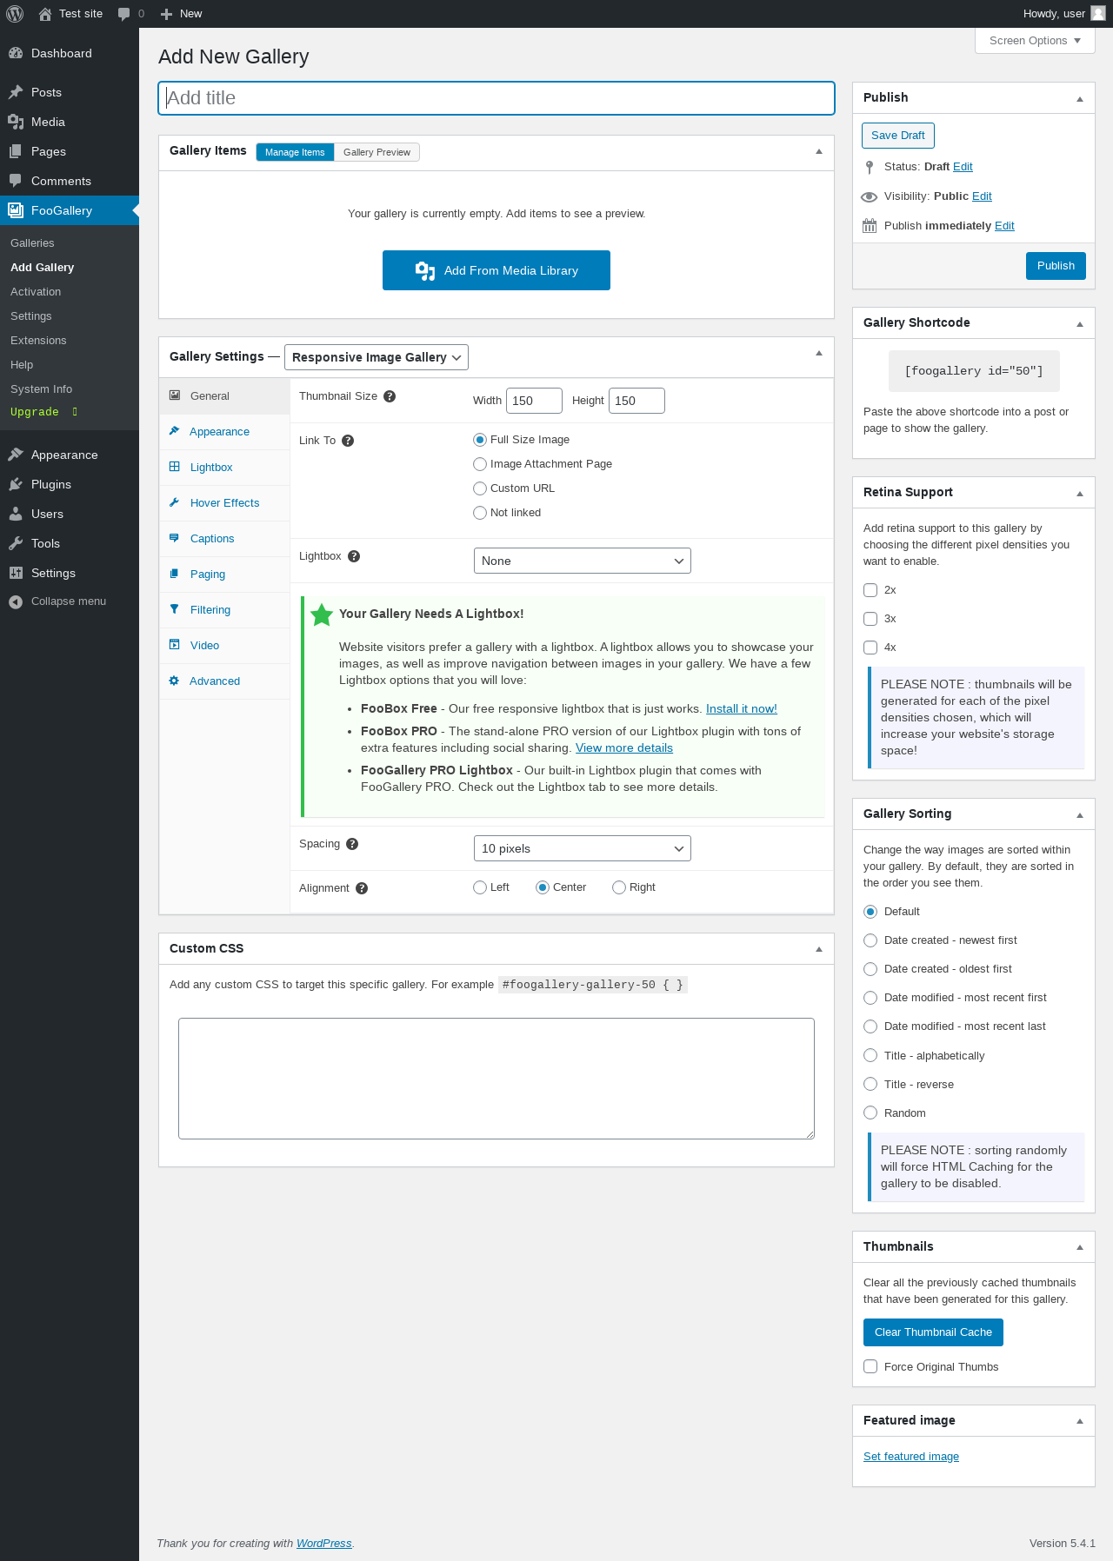The image size is (1113, 1561).
Task: Open the Advanced settings tab
Action: (x=224, y=681)
